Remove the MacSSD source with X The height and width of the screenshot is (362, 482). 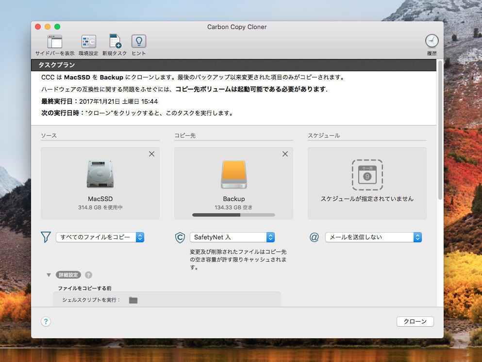pyautogui.click(x=151, y=154)
